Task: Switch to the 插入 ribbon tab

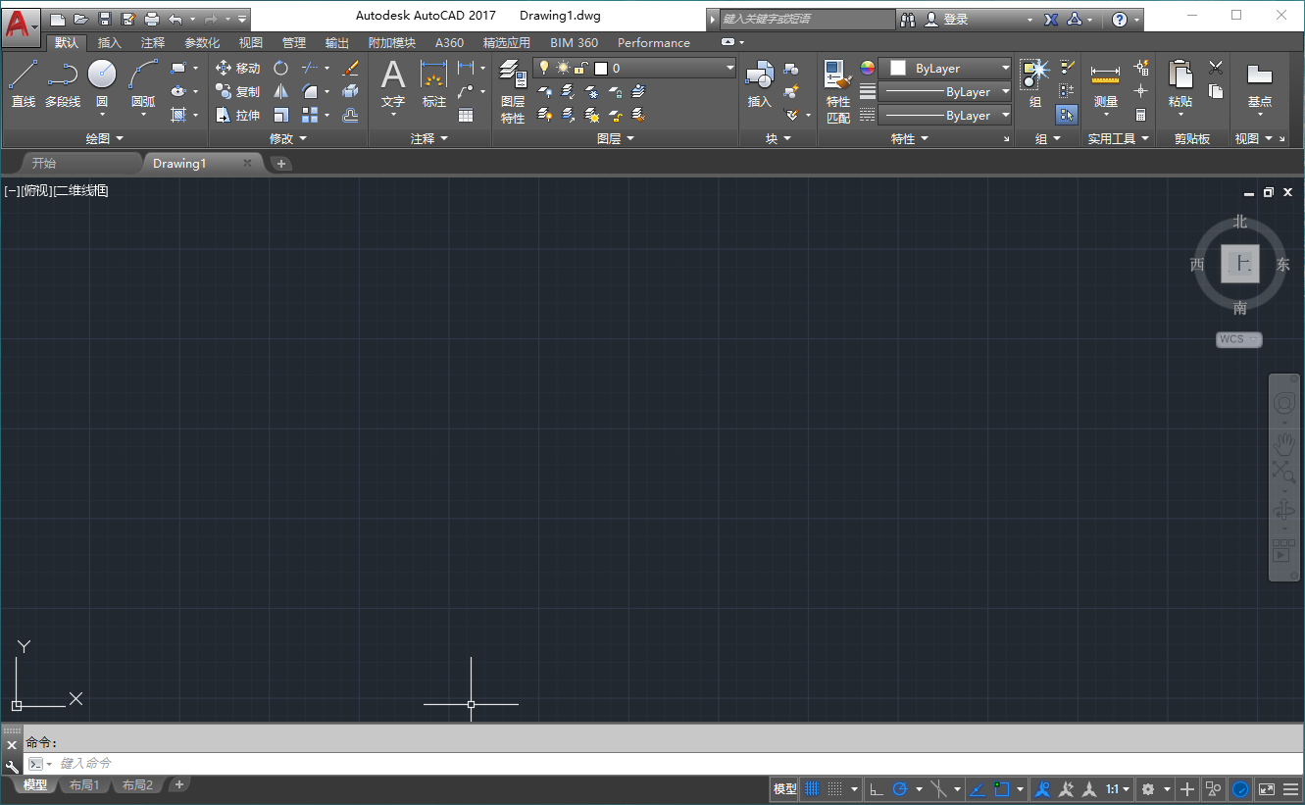Action: tap(108, 42)
